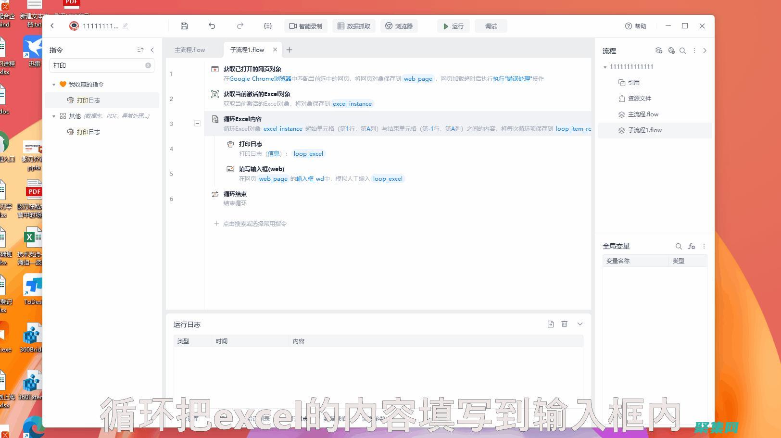Switch to the 主流程.flow tab
Viewport: 781px width, 438px height.
[189, 50]
